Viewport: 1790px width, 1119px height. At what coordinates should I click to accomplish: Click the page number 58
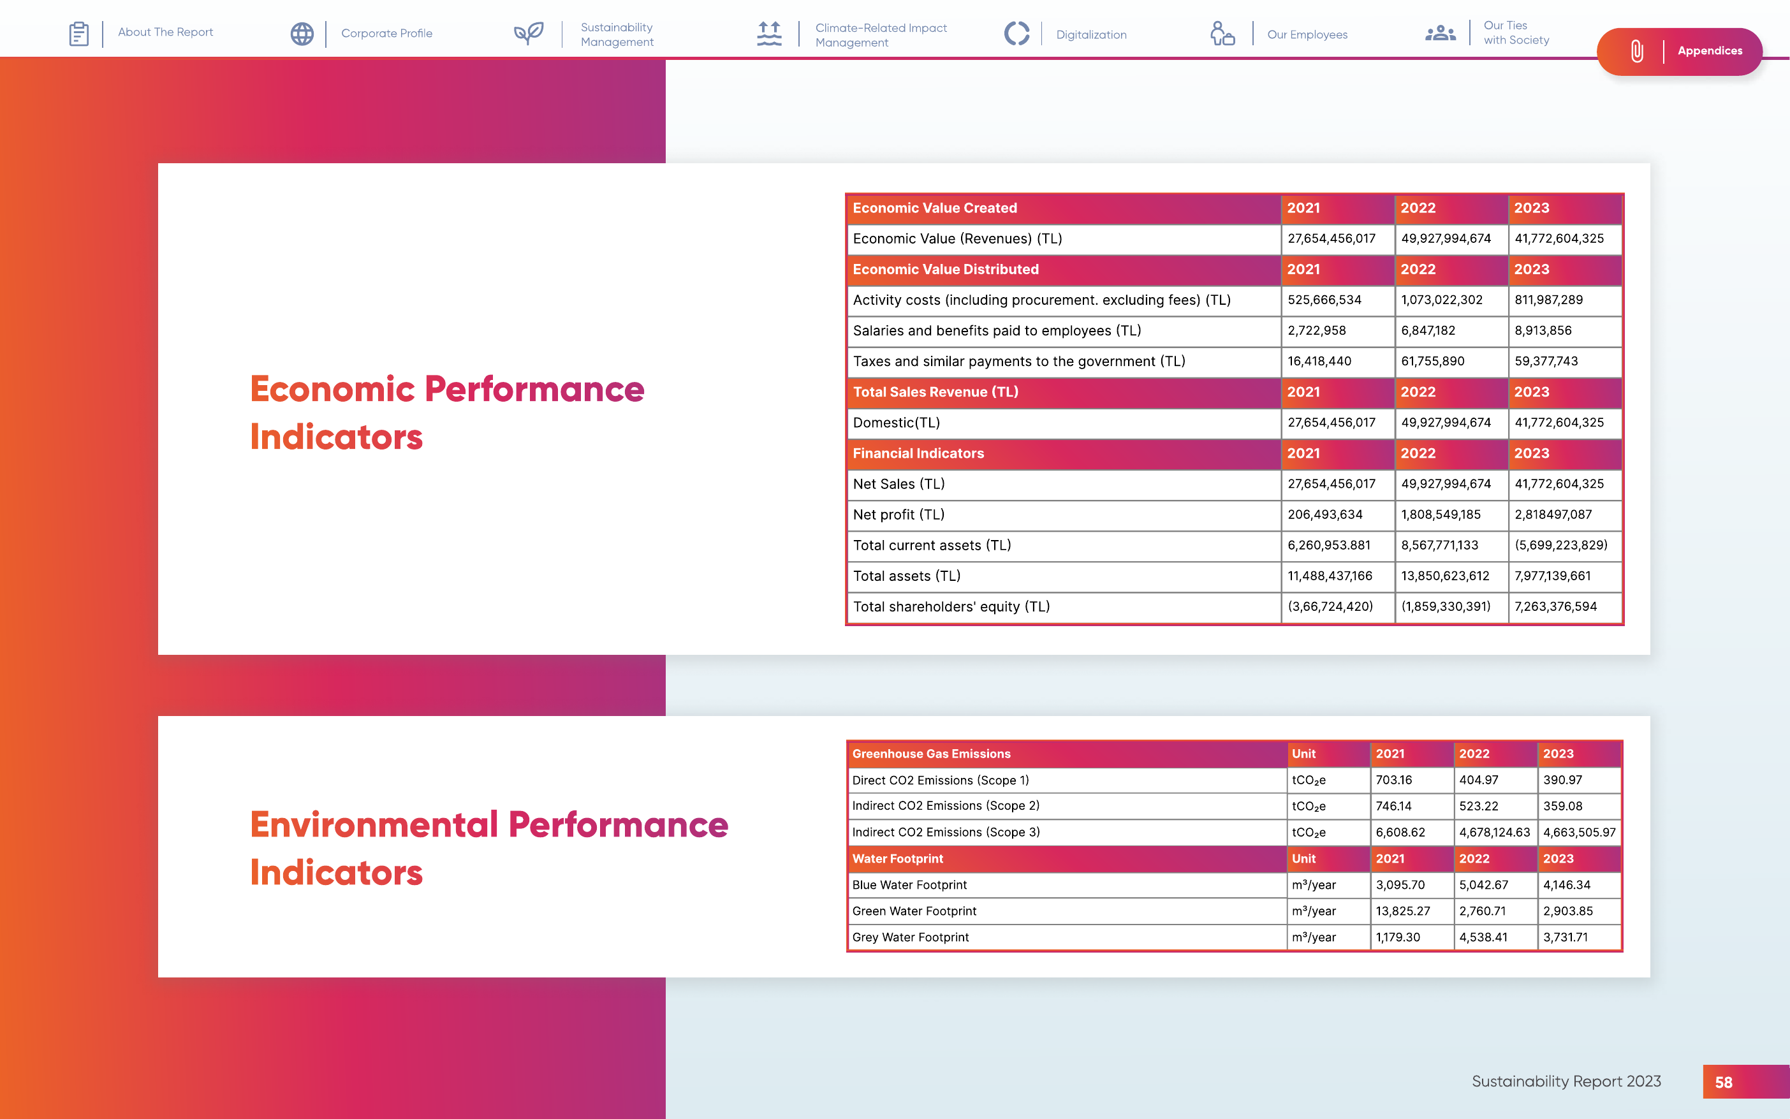(1724, 1083)
